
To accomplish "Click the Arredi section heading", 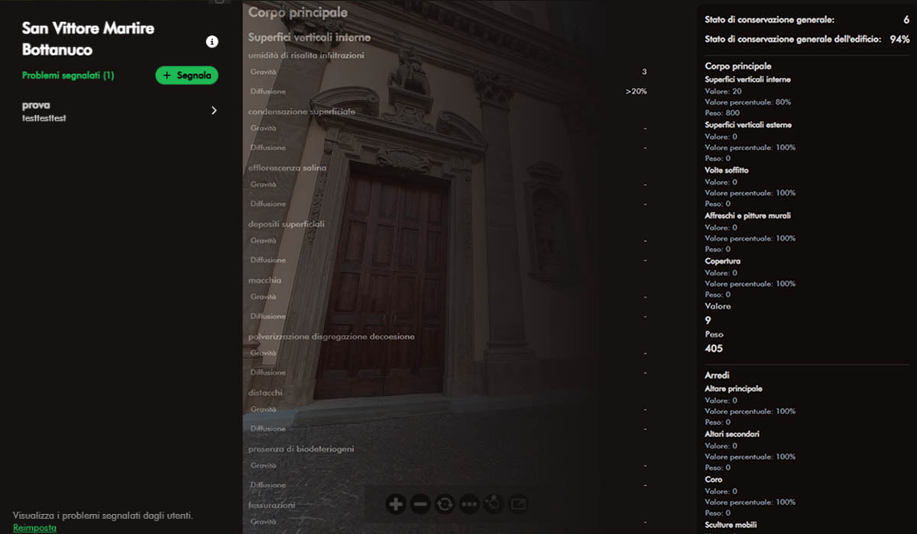I will click(x=717, y=375).
